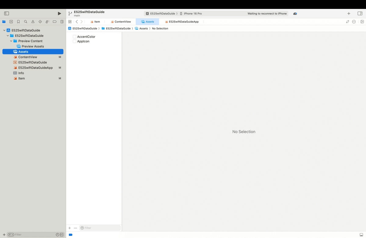The height and width of the screenshot is (238, 366).
Task: Click the Waiting to reconnect status text
Action: coord(267,13)
